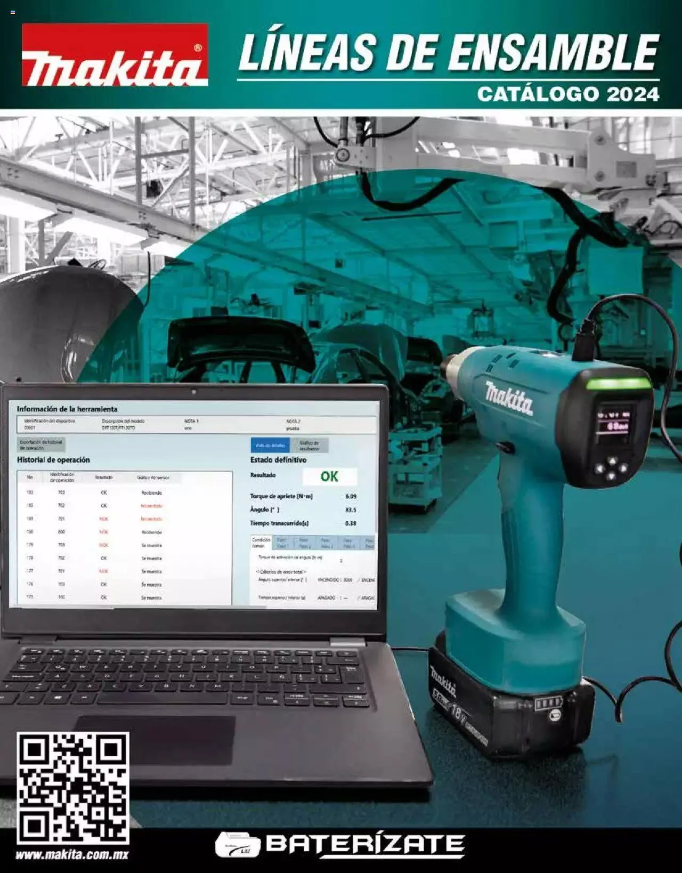Click the QR code in the corner
This screenshot has width=682, height=873.
point(72,788)
